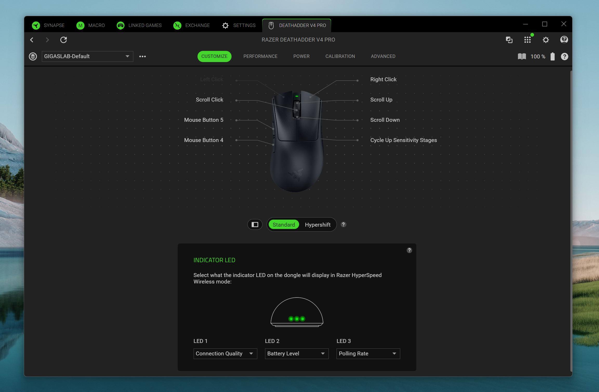Click the top-right gear settings icon
The height and width of the screenshot is (392, 599).
click(x=545, y=40)
